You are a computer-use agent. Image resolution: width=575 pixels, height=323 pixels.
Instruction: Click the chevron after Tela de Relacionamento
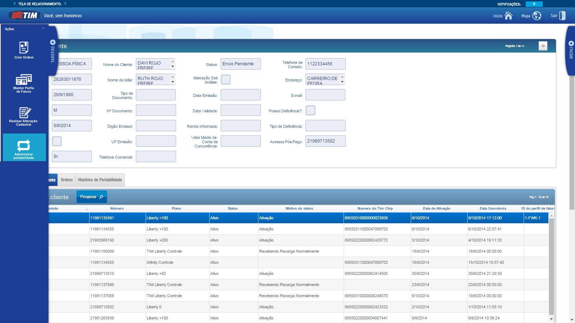[65, 4]
